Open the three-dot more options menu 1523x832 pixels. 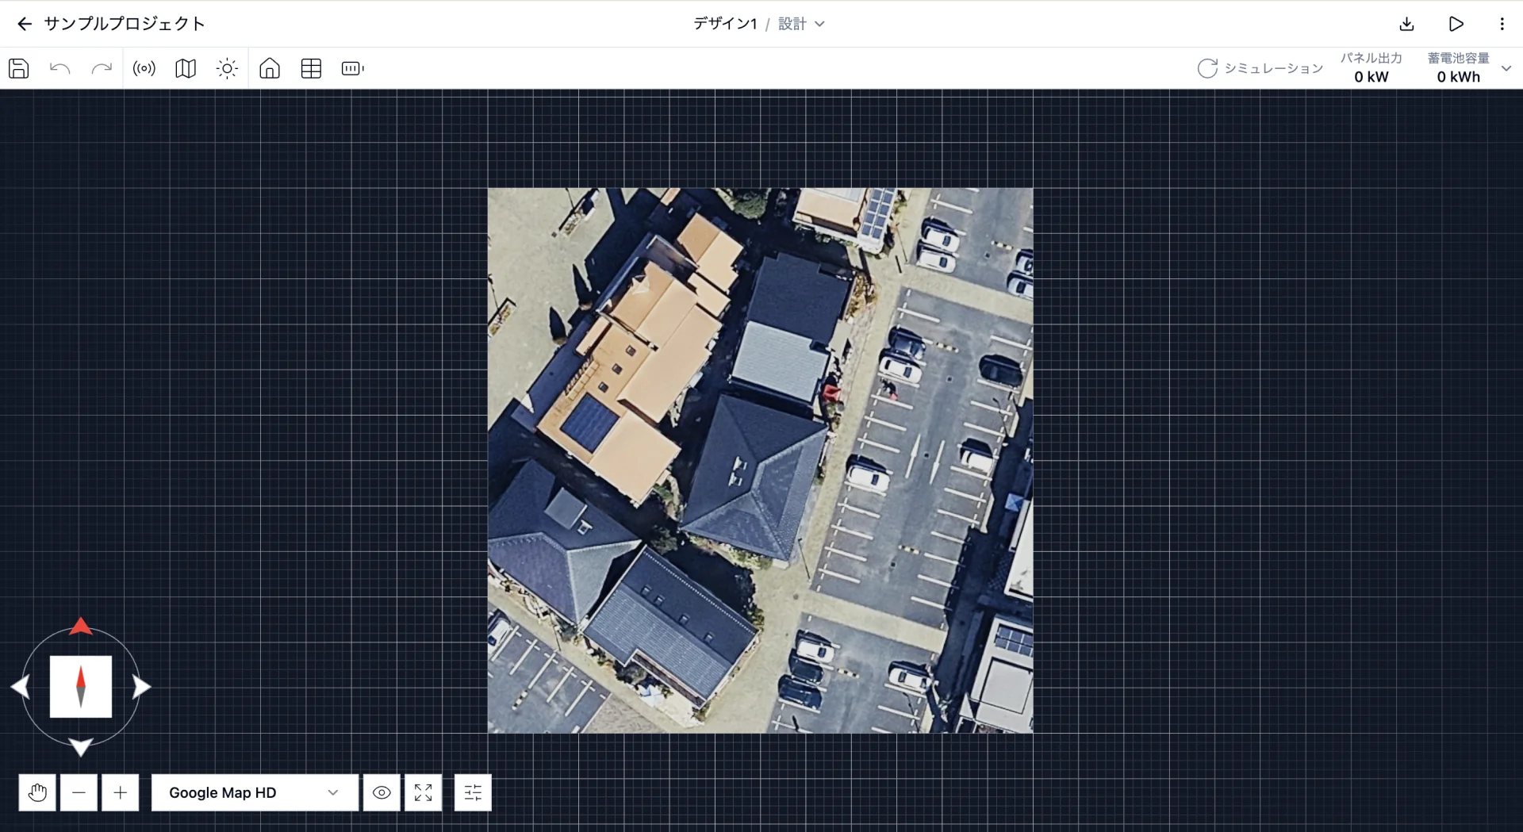tap(1502, 24)
